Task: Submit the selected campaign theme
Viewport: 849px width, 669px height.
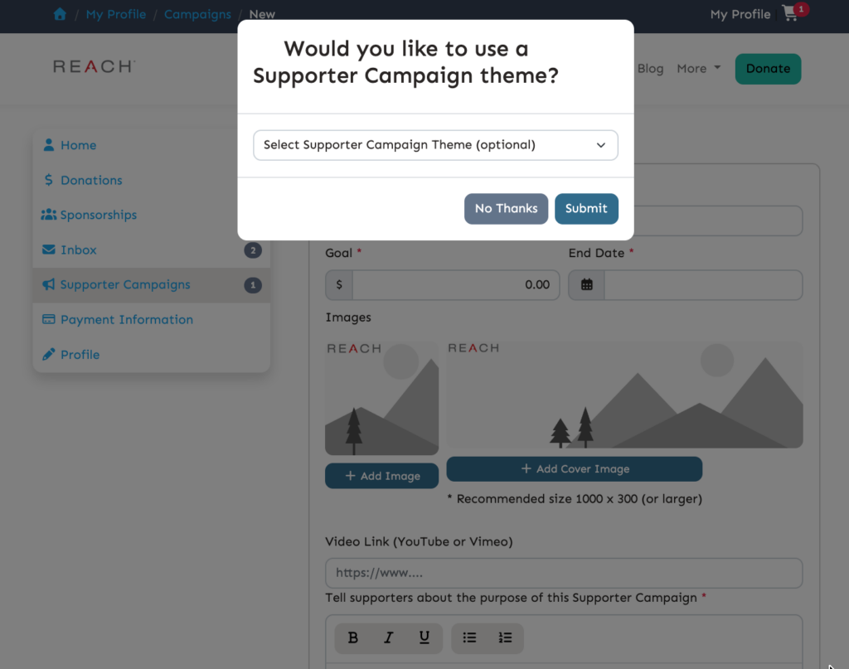Action: [x=586, y=209]
